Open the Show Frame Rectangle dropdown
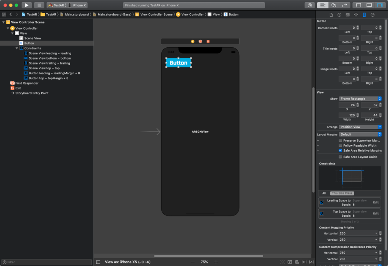The width and height of the screenshot is (388, 266). 360,99
